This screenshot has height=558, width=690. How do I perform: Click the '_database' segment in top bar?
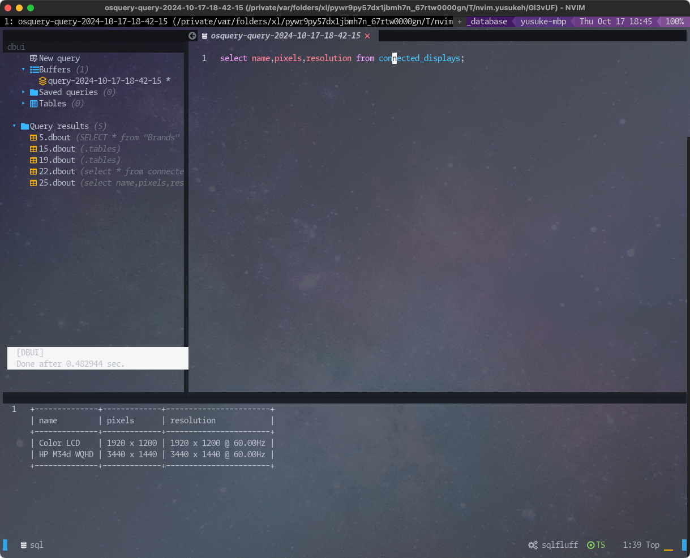click(487, 22)
